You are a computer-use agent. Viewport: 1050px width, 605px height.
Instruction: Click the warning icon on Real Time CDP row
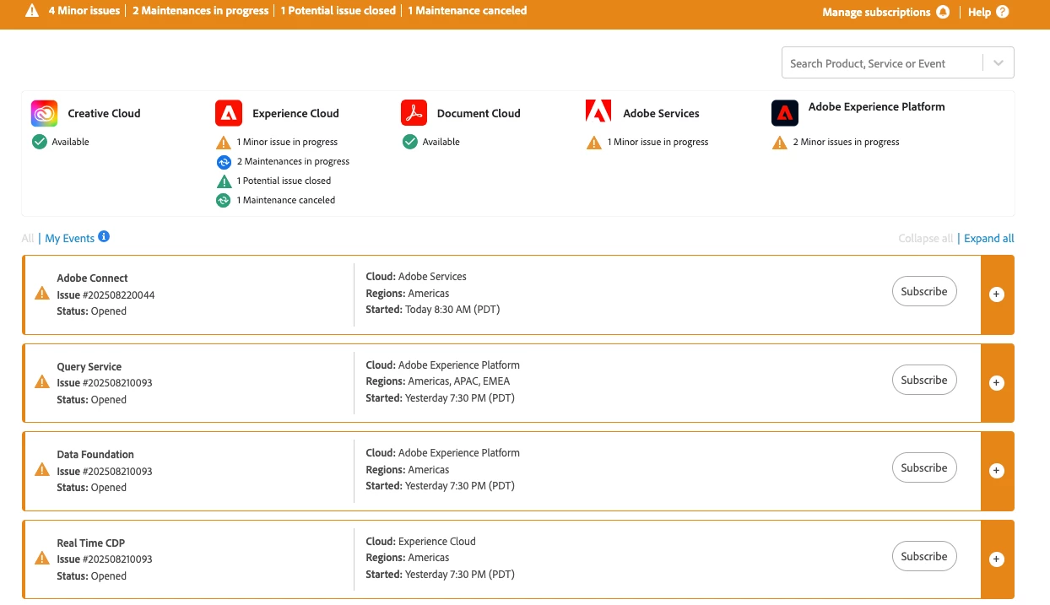pos(41,559)
